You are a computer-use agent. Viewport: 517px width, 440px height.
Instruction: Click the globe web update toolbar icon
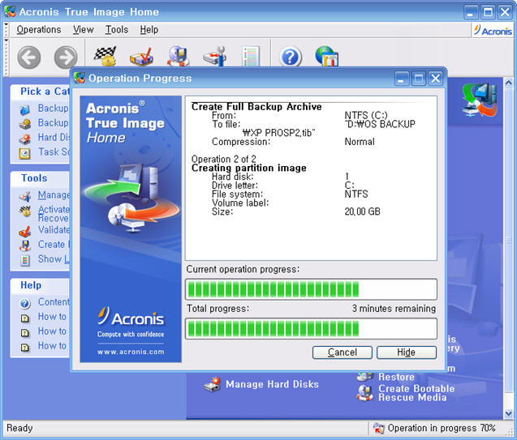coord(327,56)
